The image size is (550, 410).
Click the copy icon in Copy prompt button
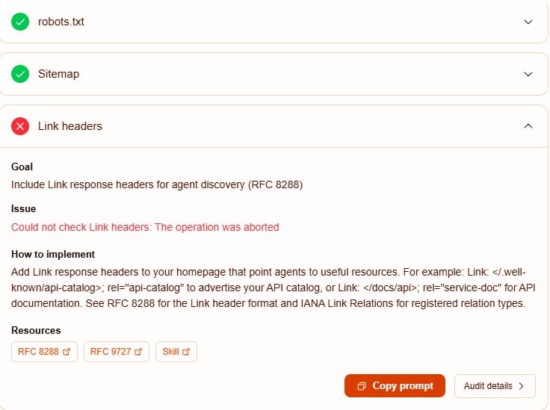(361, 386)
